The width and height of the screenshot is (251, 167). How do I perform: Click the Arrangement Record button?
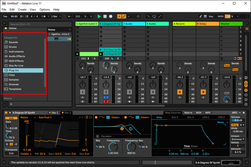[x=111, y=16]
